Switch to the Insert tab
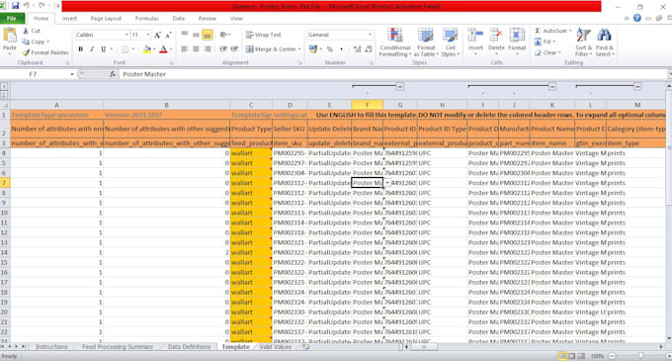 pyautogui.click(x=69, y=19)
